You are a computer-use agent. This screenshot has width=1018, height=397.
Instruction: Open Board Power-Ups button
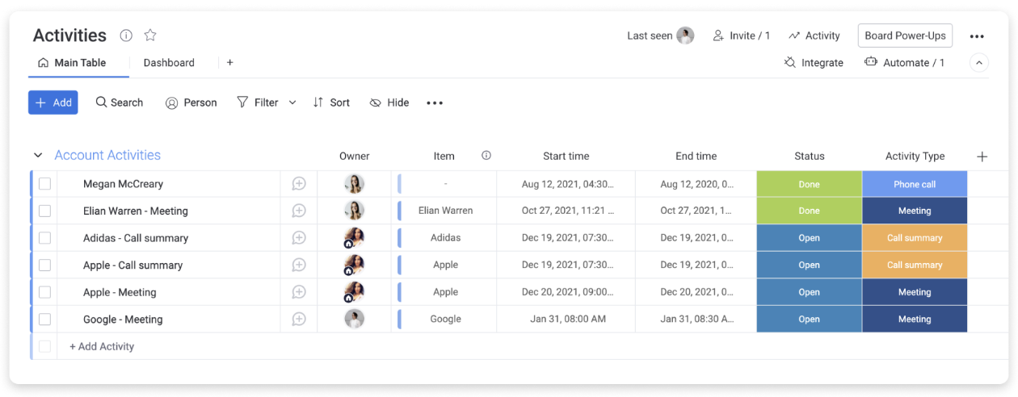(905, 36)
